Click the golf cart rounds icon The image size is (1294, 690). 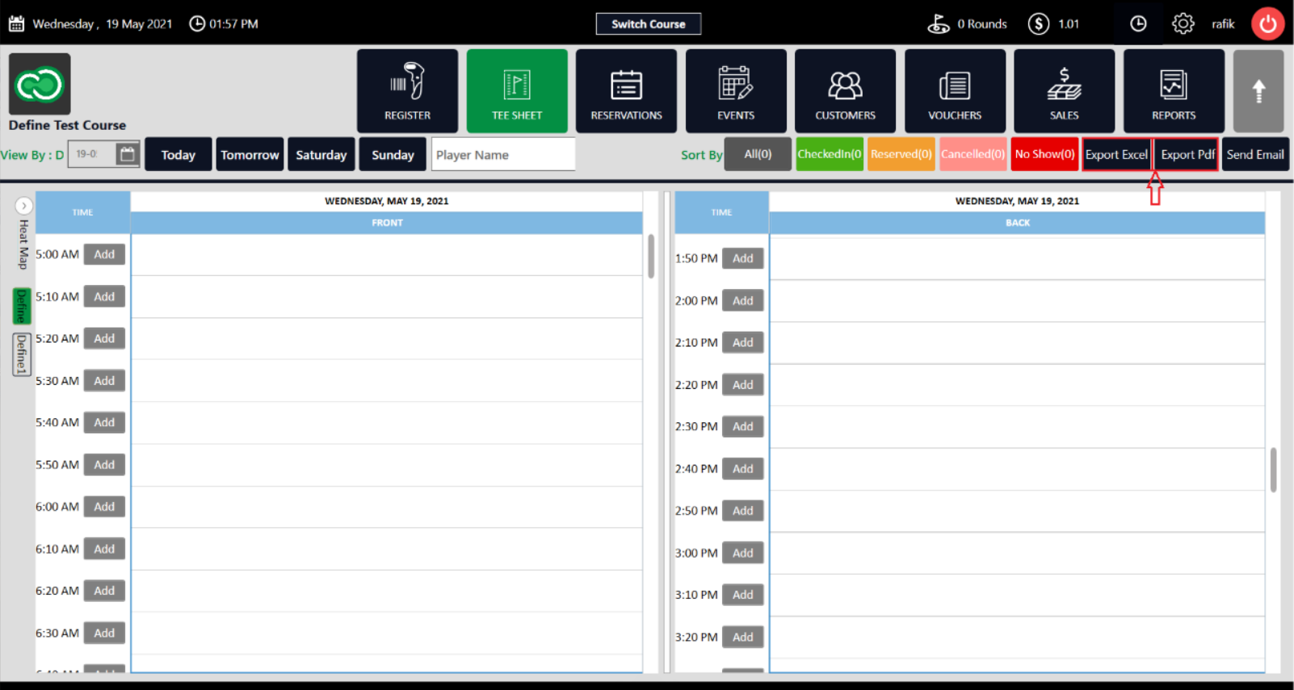point(939,23)
